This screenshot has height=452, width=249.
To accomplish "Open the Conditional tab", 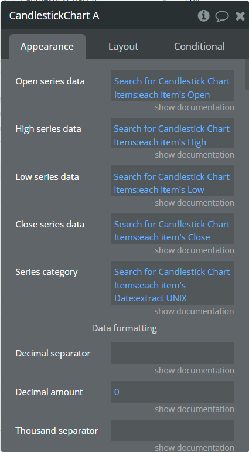I will pyautogui.click(x=199, y=47).
